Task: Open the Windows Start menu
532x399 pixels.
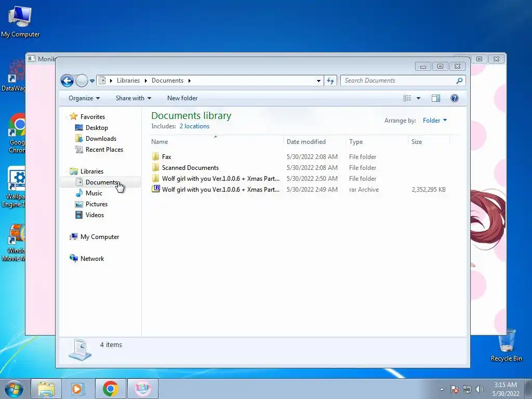Action: tap(14, 389)
